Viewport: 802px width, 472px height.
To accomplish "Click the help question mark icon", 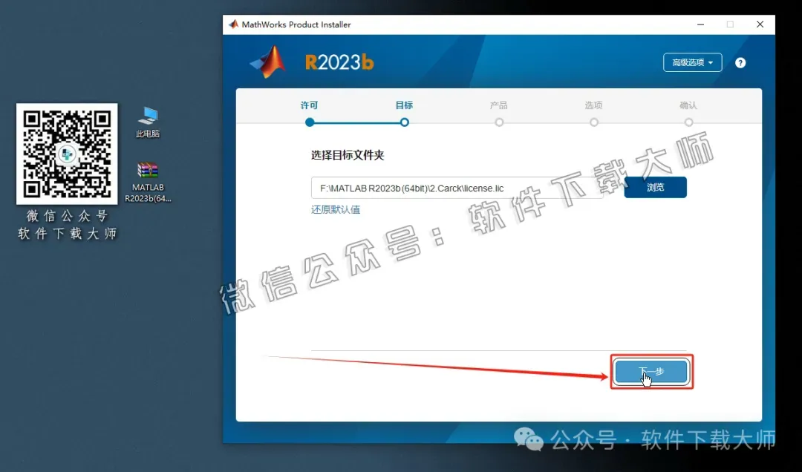I will (740, 63).
